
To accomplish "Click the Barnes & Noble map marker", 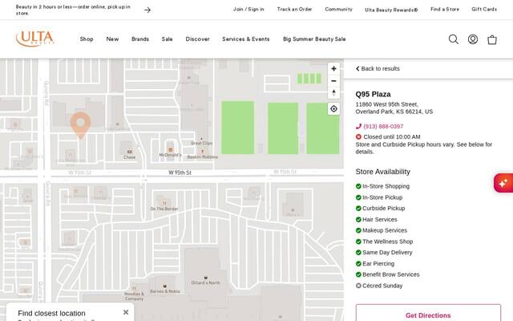I will coord(165,286).
